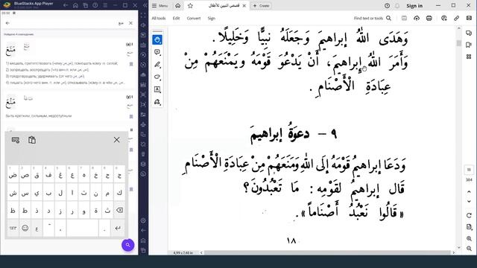Toggle BlueStacks fullscreen icon in sidebar
The image size is (477, 268).
[143, 15]
